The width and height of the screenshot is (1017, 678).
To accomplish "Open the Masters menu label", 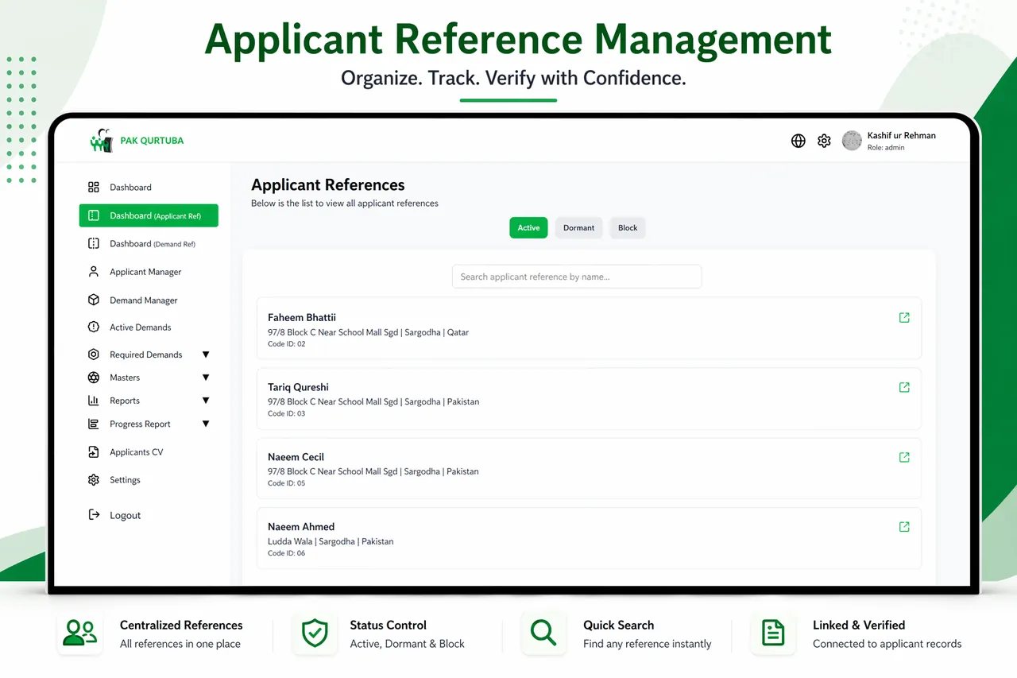I will point(125,378).
